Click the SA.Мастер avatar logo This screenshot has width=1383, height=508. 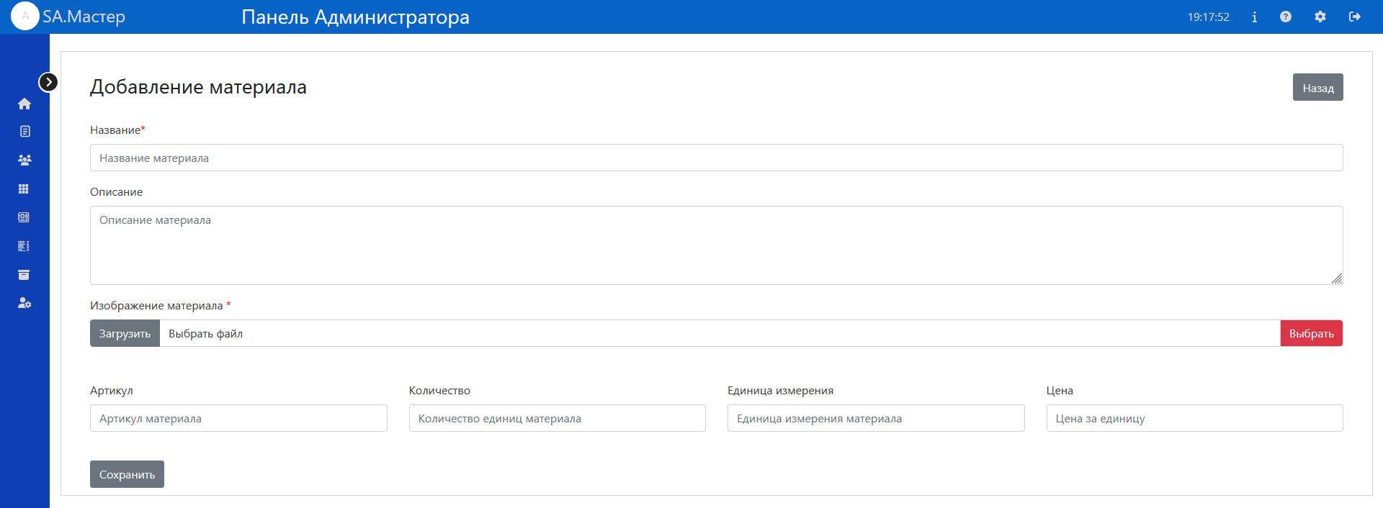click(x=25, y=17)
